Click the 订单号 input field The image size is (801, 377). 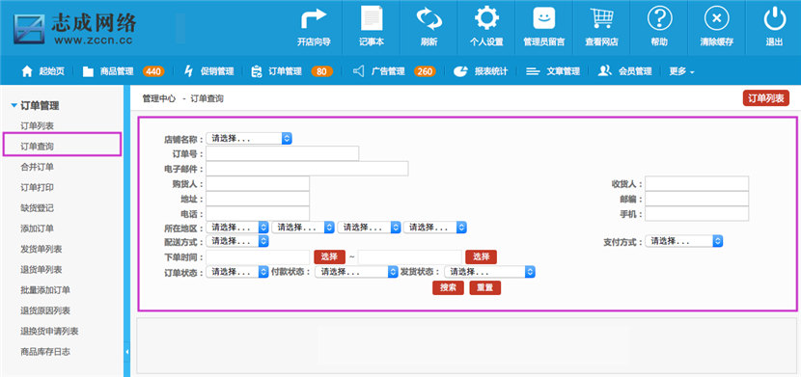point(283,153)
